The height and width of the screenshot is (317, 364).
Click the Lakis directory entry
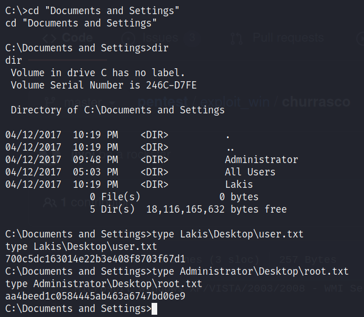click(239, 184)
